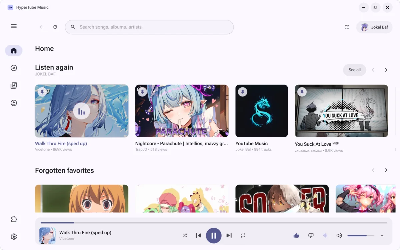Open the pink-haired girl favorites thumbnail
The width and height of the screenshot is (400, 250).
[x=365, y=199]
